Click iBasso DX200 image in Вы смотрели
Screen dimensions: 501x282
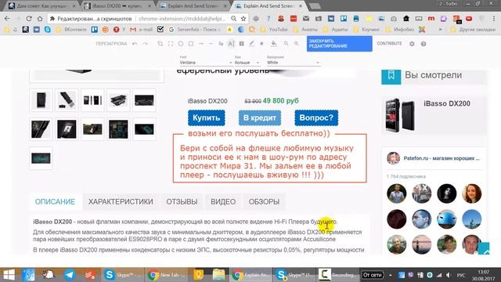[x=400, y=115]
